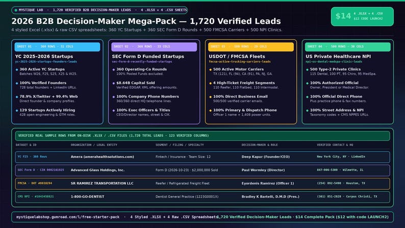Select the YC 2025-2026 Startups card title
405x228 pixels.
click(44, 56)
